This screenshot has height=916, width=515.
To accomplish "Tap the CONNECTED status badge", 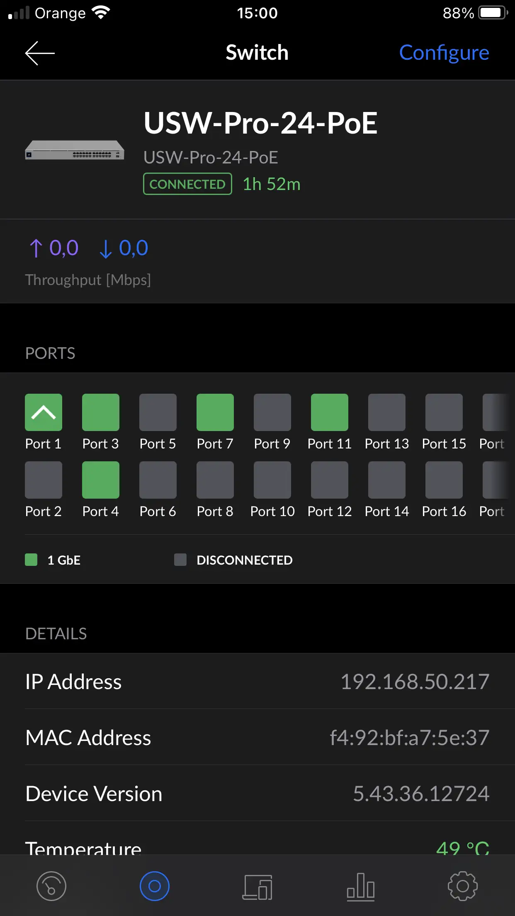I will [x=187, y=184].
